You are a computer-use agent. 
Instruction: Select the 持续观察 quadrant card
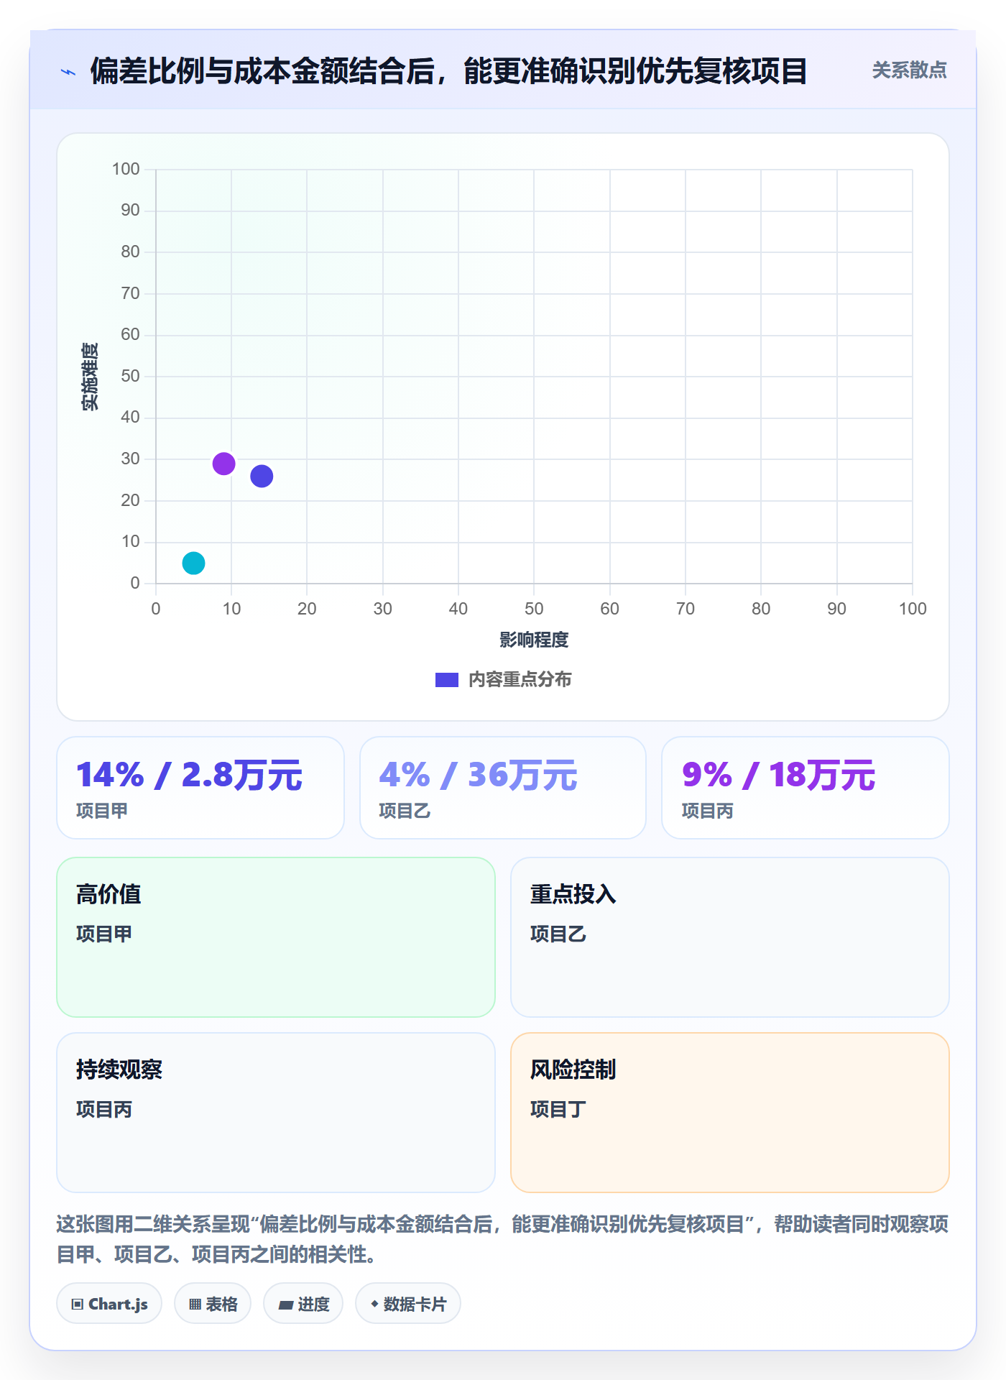(x=276, y=1113)
